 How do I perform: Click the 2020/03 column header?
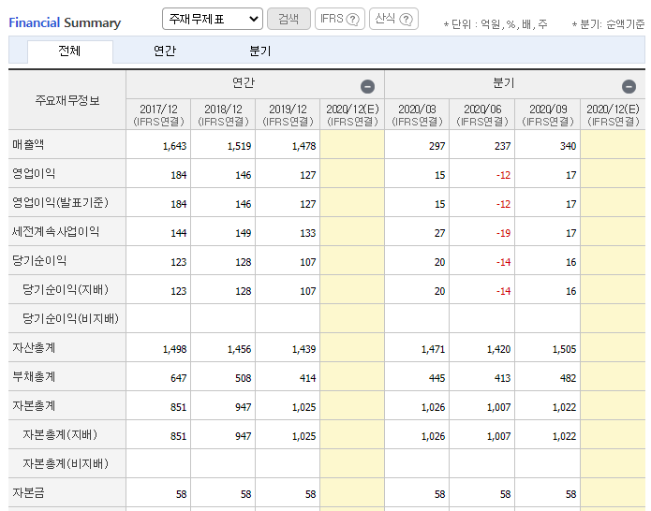417,114
